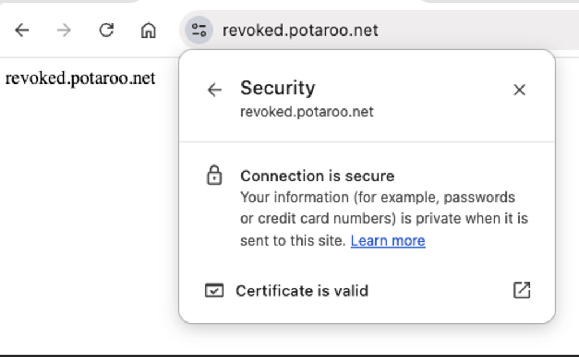Open the Learn more link
This screenshot has width=579, height=357.
(x=388, y=241)
